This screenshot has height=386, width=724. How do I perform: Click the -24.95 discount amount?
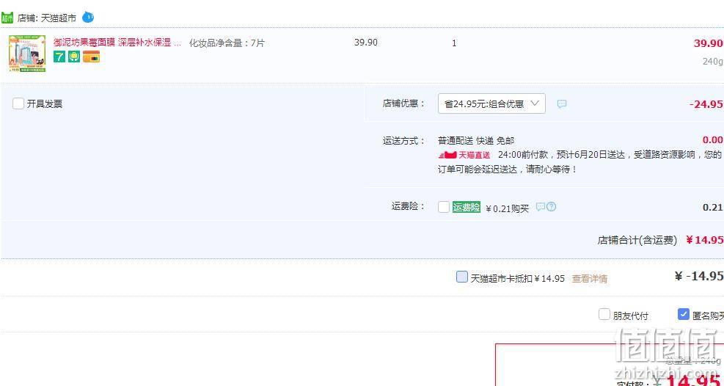706,104
